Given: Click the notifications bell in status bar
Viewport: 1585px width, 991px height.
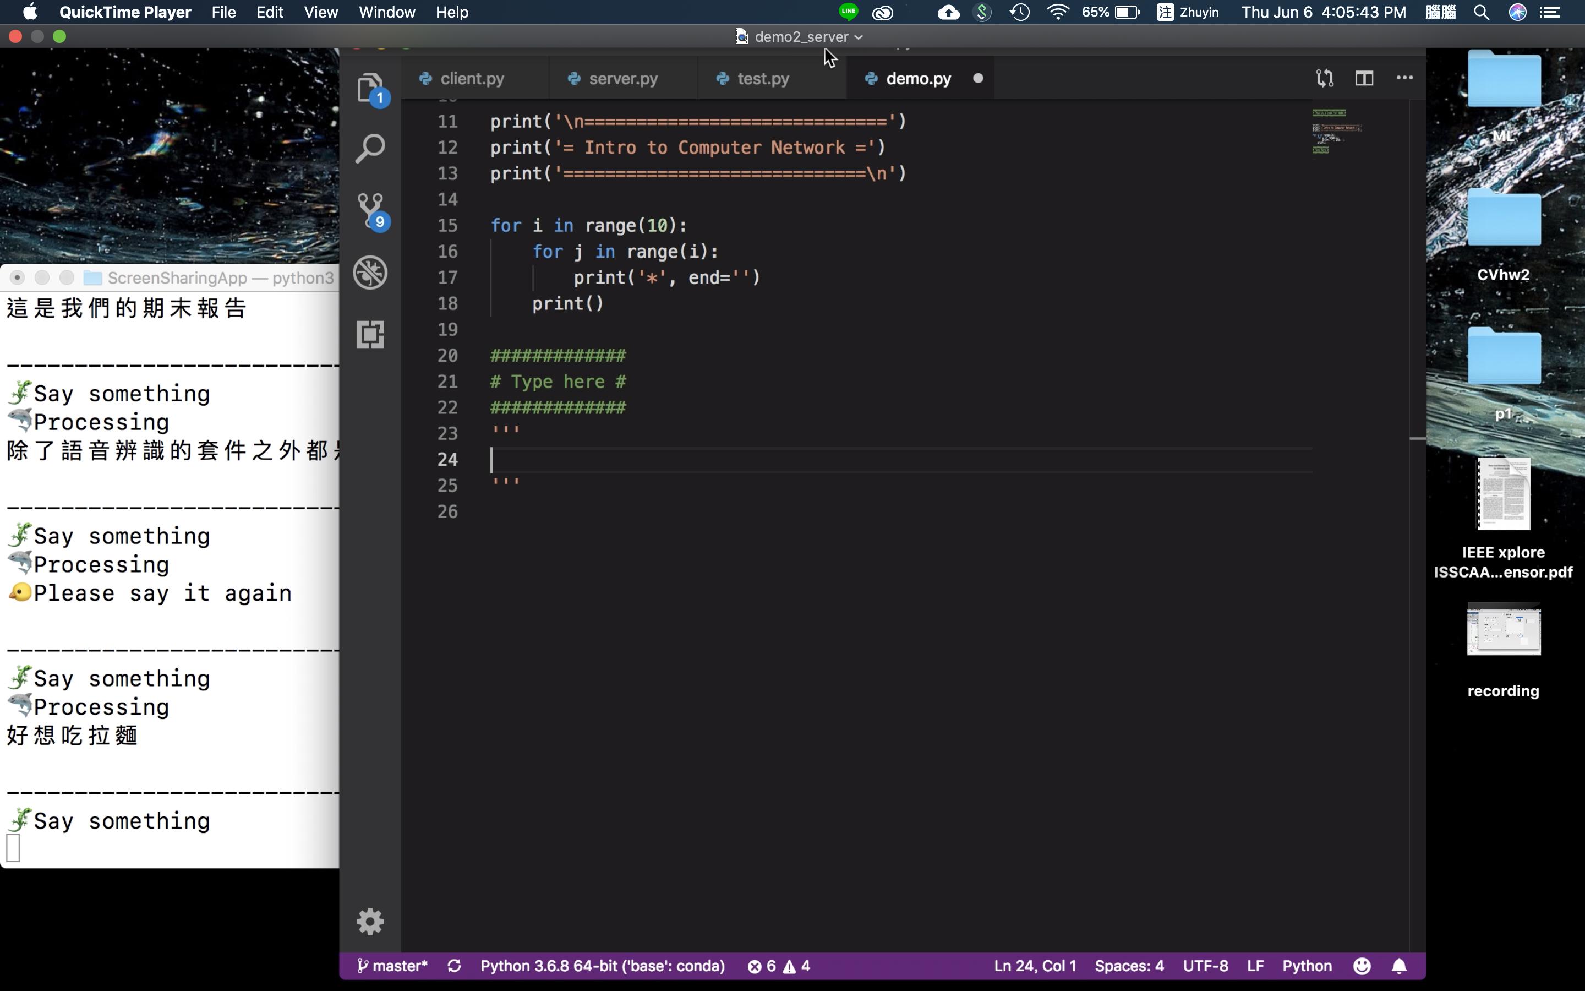Looking at the screenshot, I should click(x=1399, y=966).
